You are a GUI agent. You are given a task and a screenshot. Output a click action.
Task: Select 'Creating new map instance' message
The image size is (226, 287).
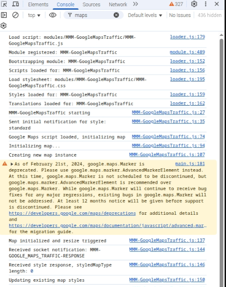(43, 155)
